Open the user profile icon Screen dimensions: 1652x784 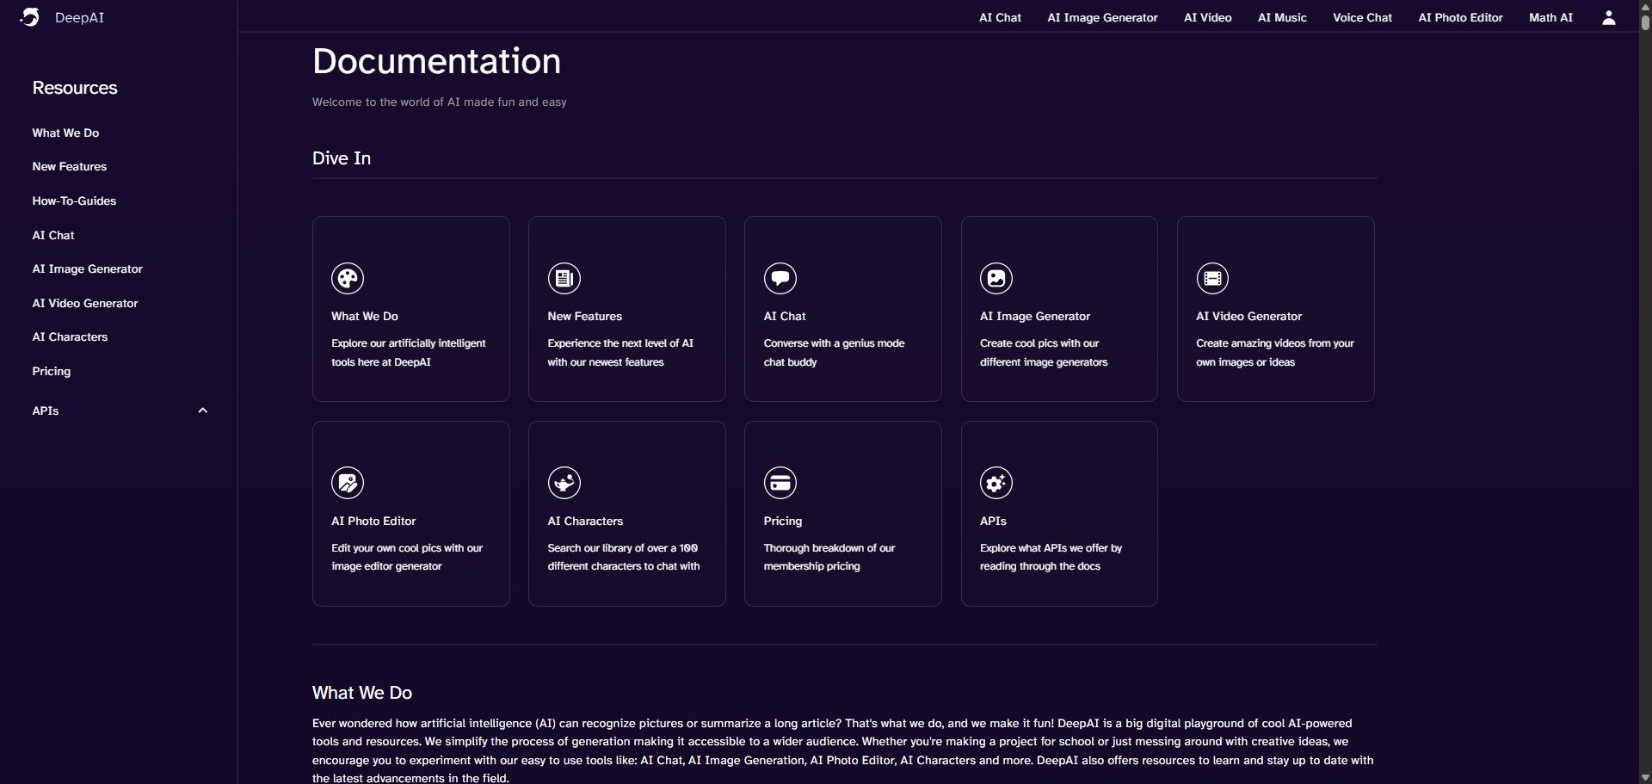click(1608, 17)
